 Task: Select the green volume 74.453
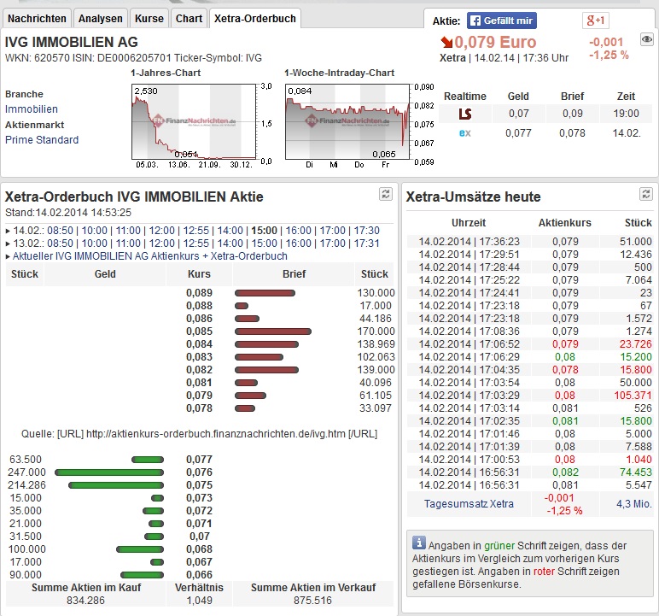coord(636,472)
